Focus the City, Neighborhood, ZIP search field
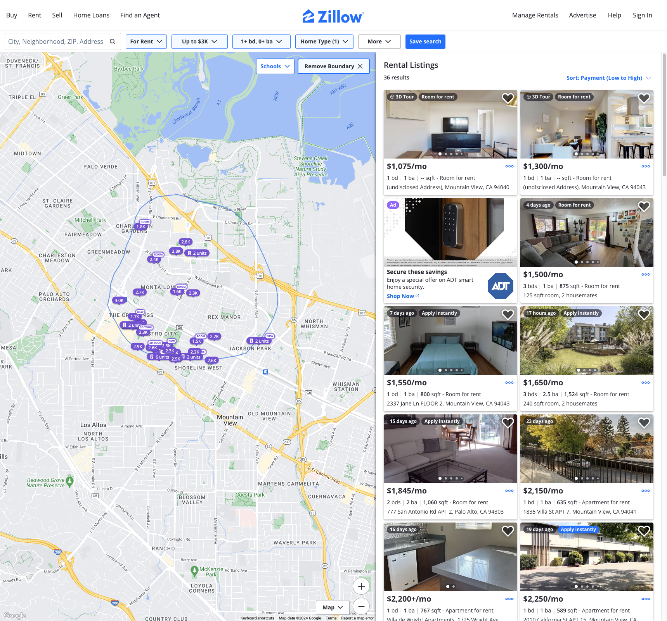Image resolution: width=667 pixels, height=621 pixels. coord(56,41)
